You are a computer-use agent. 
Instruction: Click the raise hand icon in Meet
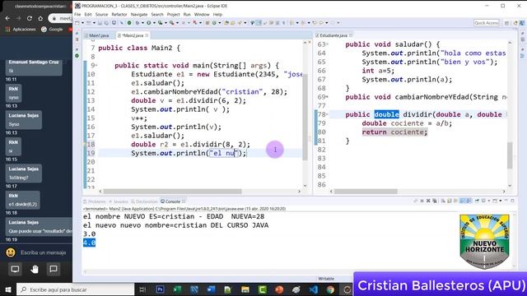35,269
